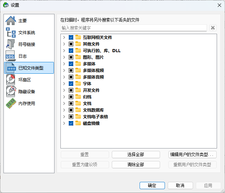
Task: Click the folder icon of 文档
Action: (78, 103)
